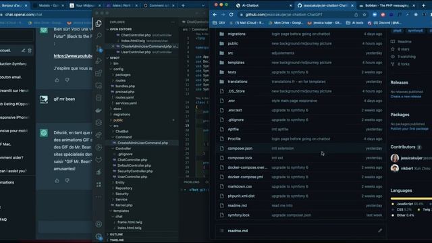432x243 pixels.
Task: Select the jessicakuijer/ai-chatbot GitHub tab
Action: (x=325, y=5)
